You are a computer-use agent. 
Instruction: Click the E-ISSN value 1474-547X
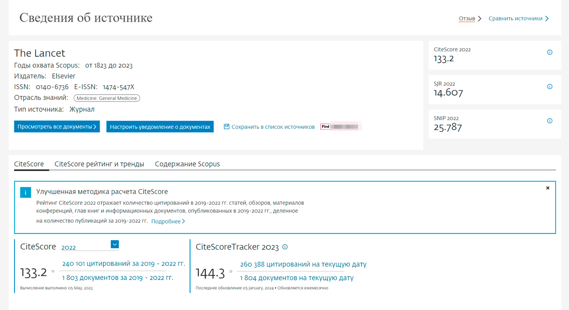click(x=118, y=87)
